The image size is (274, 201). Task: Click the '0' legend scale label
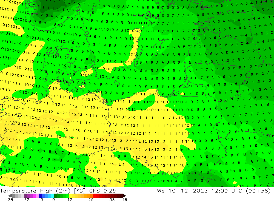click(x=53, y=200)
